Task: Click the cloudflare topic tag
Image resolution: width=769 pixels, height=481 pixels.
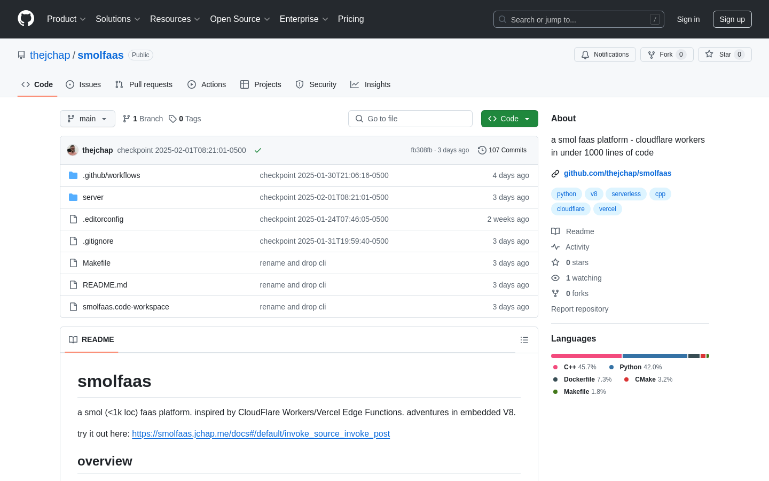Action: point(571,209)
